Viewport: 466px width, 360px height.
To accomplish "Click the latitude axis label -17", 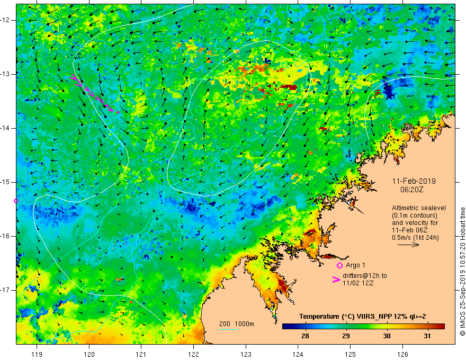I will point(5,290).
